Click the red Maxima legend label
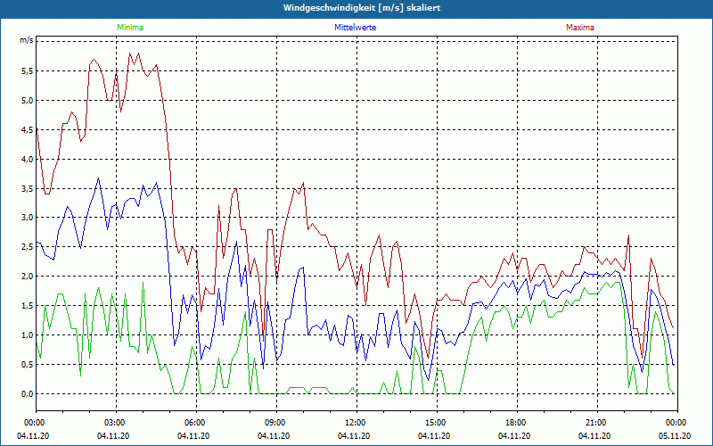Image resolution: width=713 pixels, height=446 pixels. tap(580, 28)
